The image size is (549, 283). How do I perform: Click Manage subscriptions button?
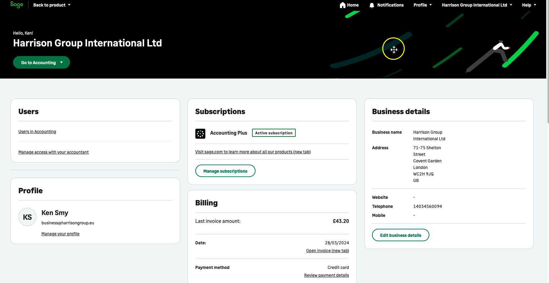pos(225,171)
